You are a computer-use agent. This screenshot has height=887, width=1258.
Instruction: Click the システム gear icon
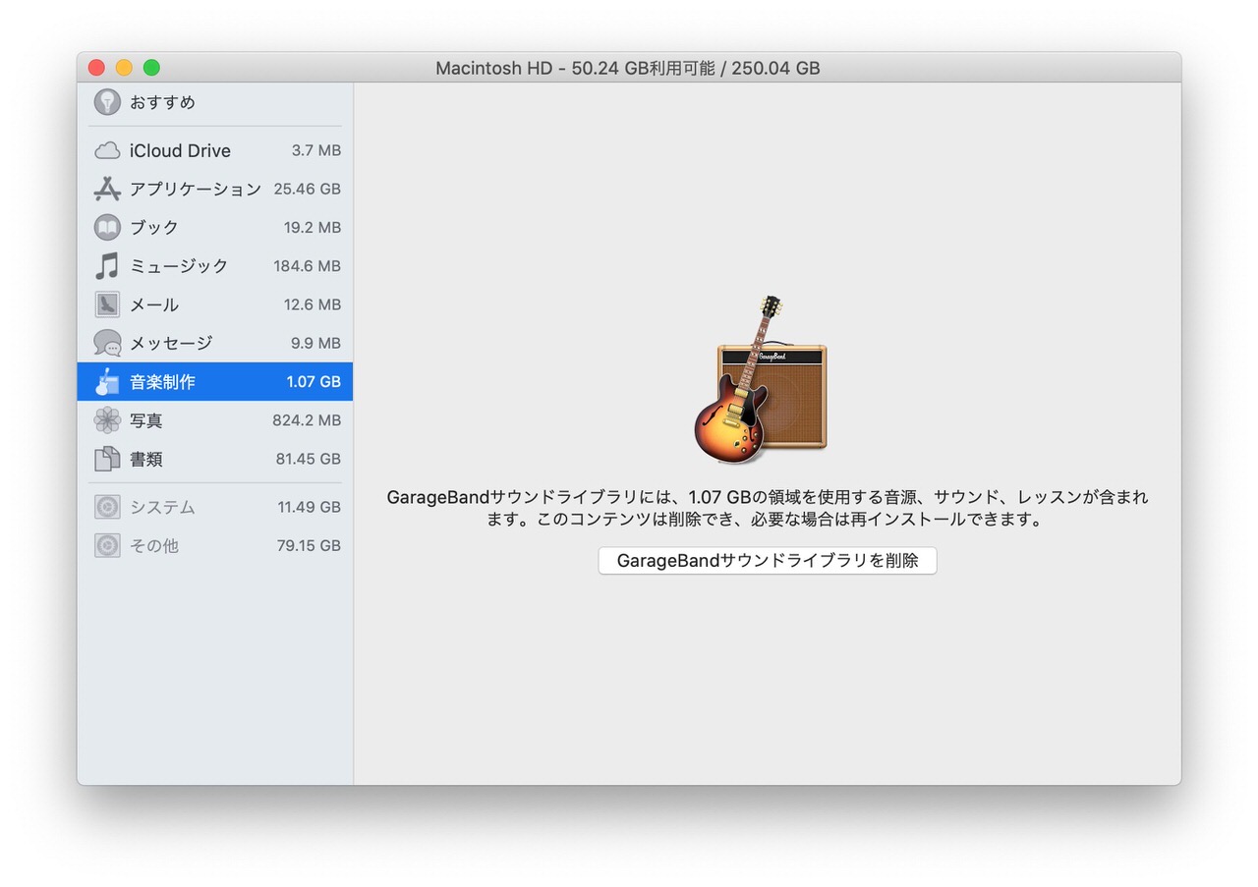tap(107, 507)
